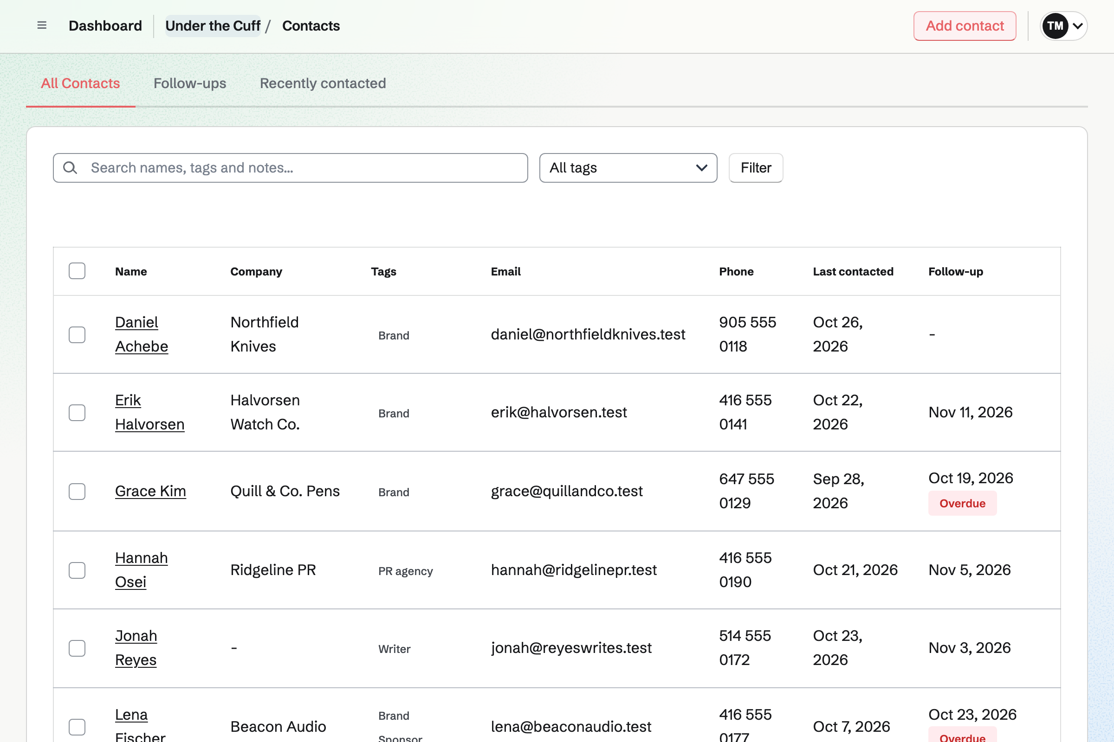Switch to the All Contacts tab

click(x=80, y=83)
